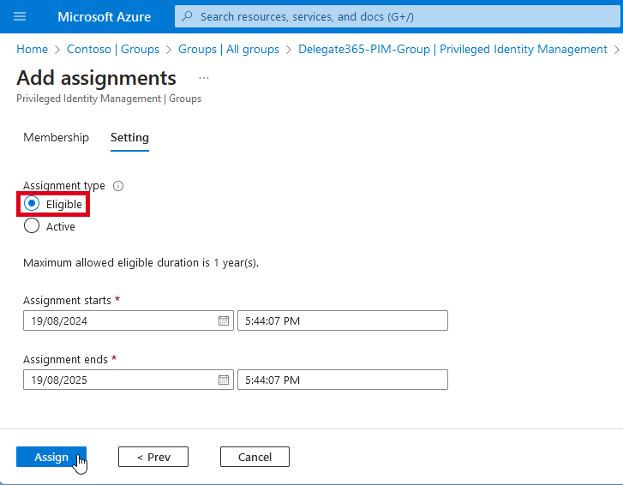Switch to the Membership tab

click(56, 137)
